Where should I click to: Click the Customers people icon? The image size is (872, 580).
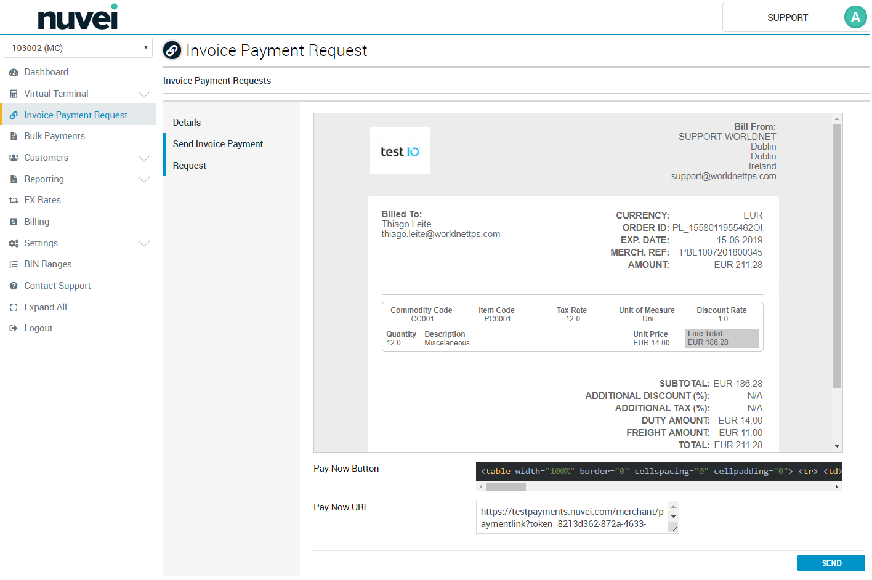point(14,158)
